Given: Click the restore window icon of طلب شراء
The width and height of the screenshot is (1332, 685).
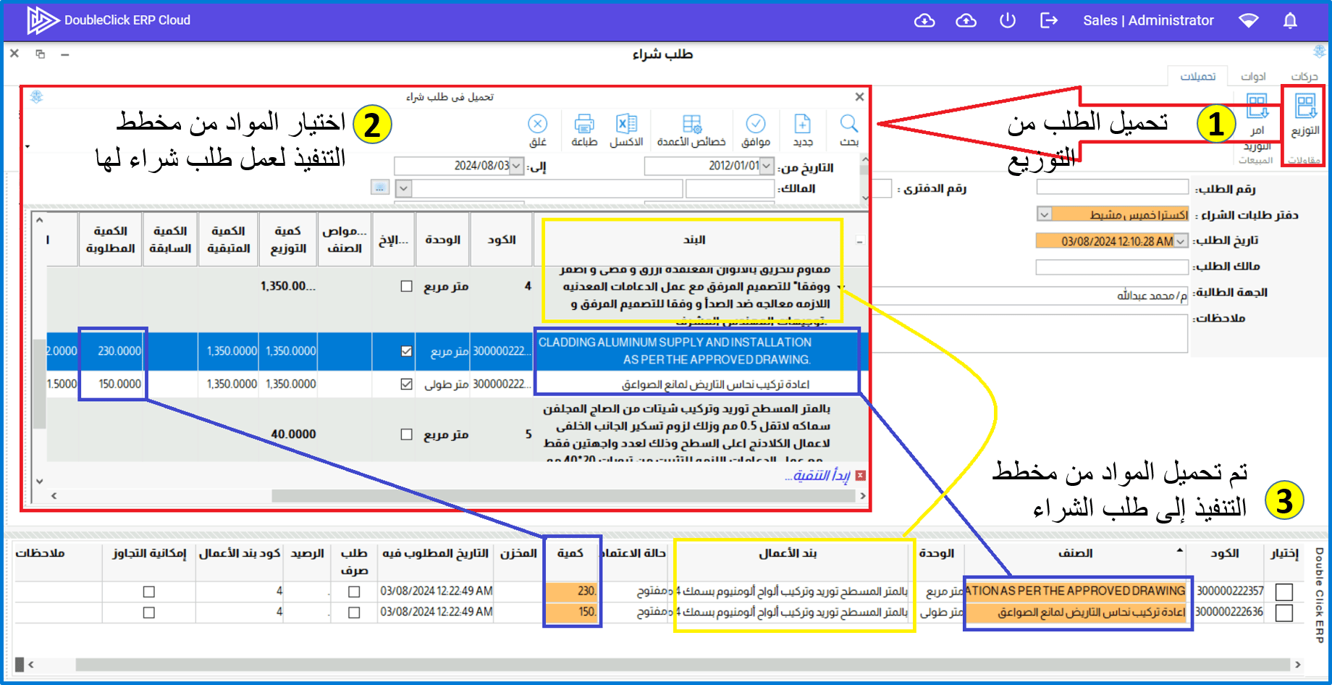Looking at the screenshot, I should point(40,54).
